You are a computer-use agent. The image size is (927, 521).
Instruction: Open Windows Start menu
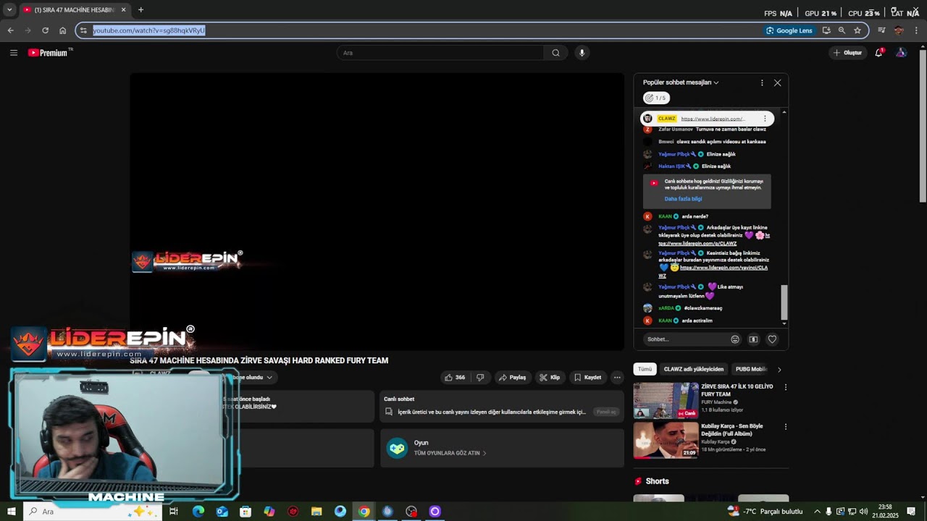coord(11,512)
